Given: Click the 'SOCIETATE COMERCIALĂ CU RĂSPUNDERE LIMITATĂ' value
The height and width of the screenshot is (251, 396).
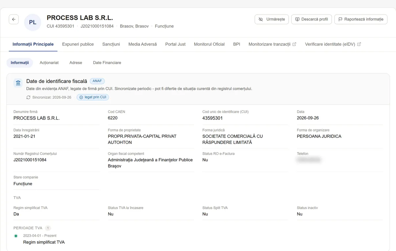Looking at the screenshot, I should click(233, 139).
